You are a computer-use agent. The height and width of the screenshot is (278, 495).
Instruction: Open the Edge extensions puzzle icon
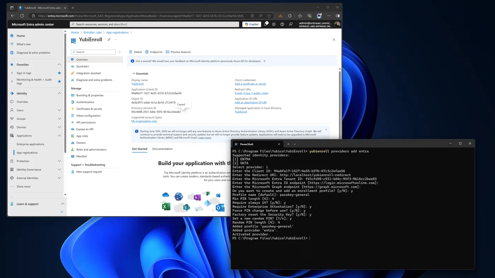pyautogui.click(x=290, y=16)
